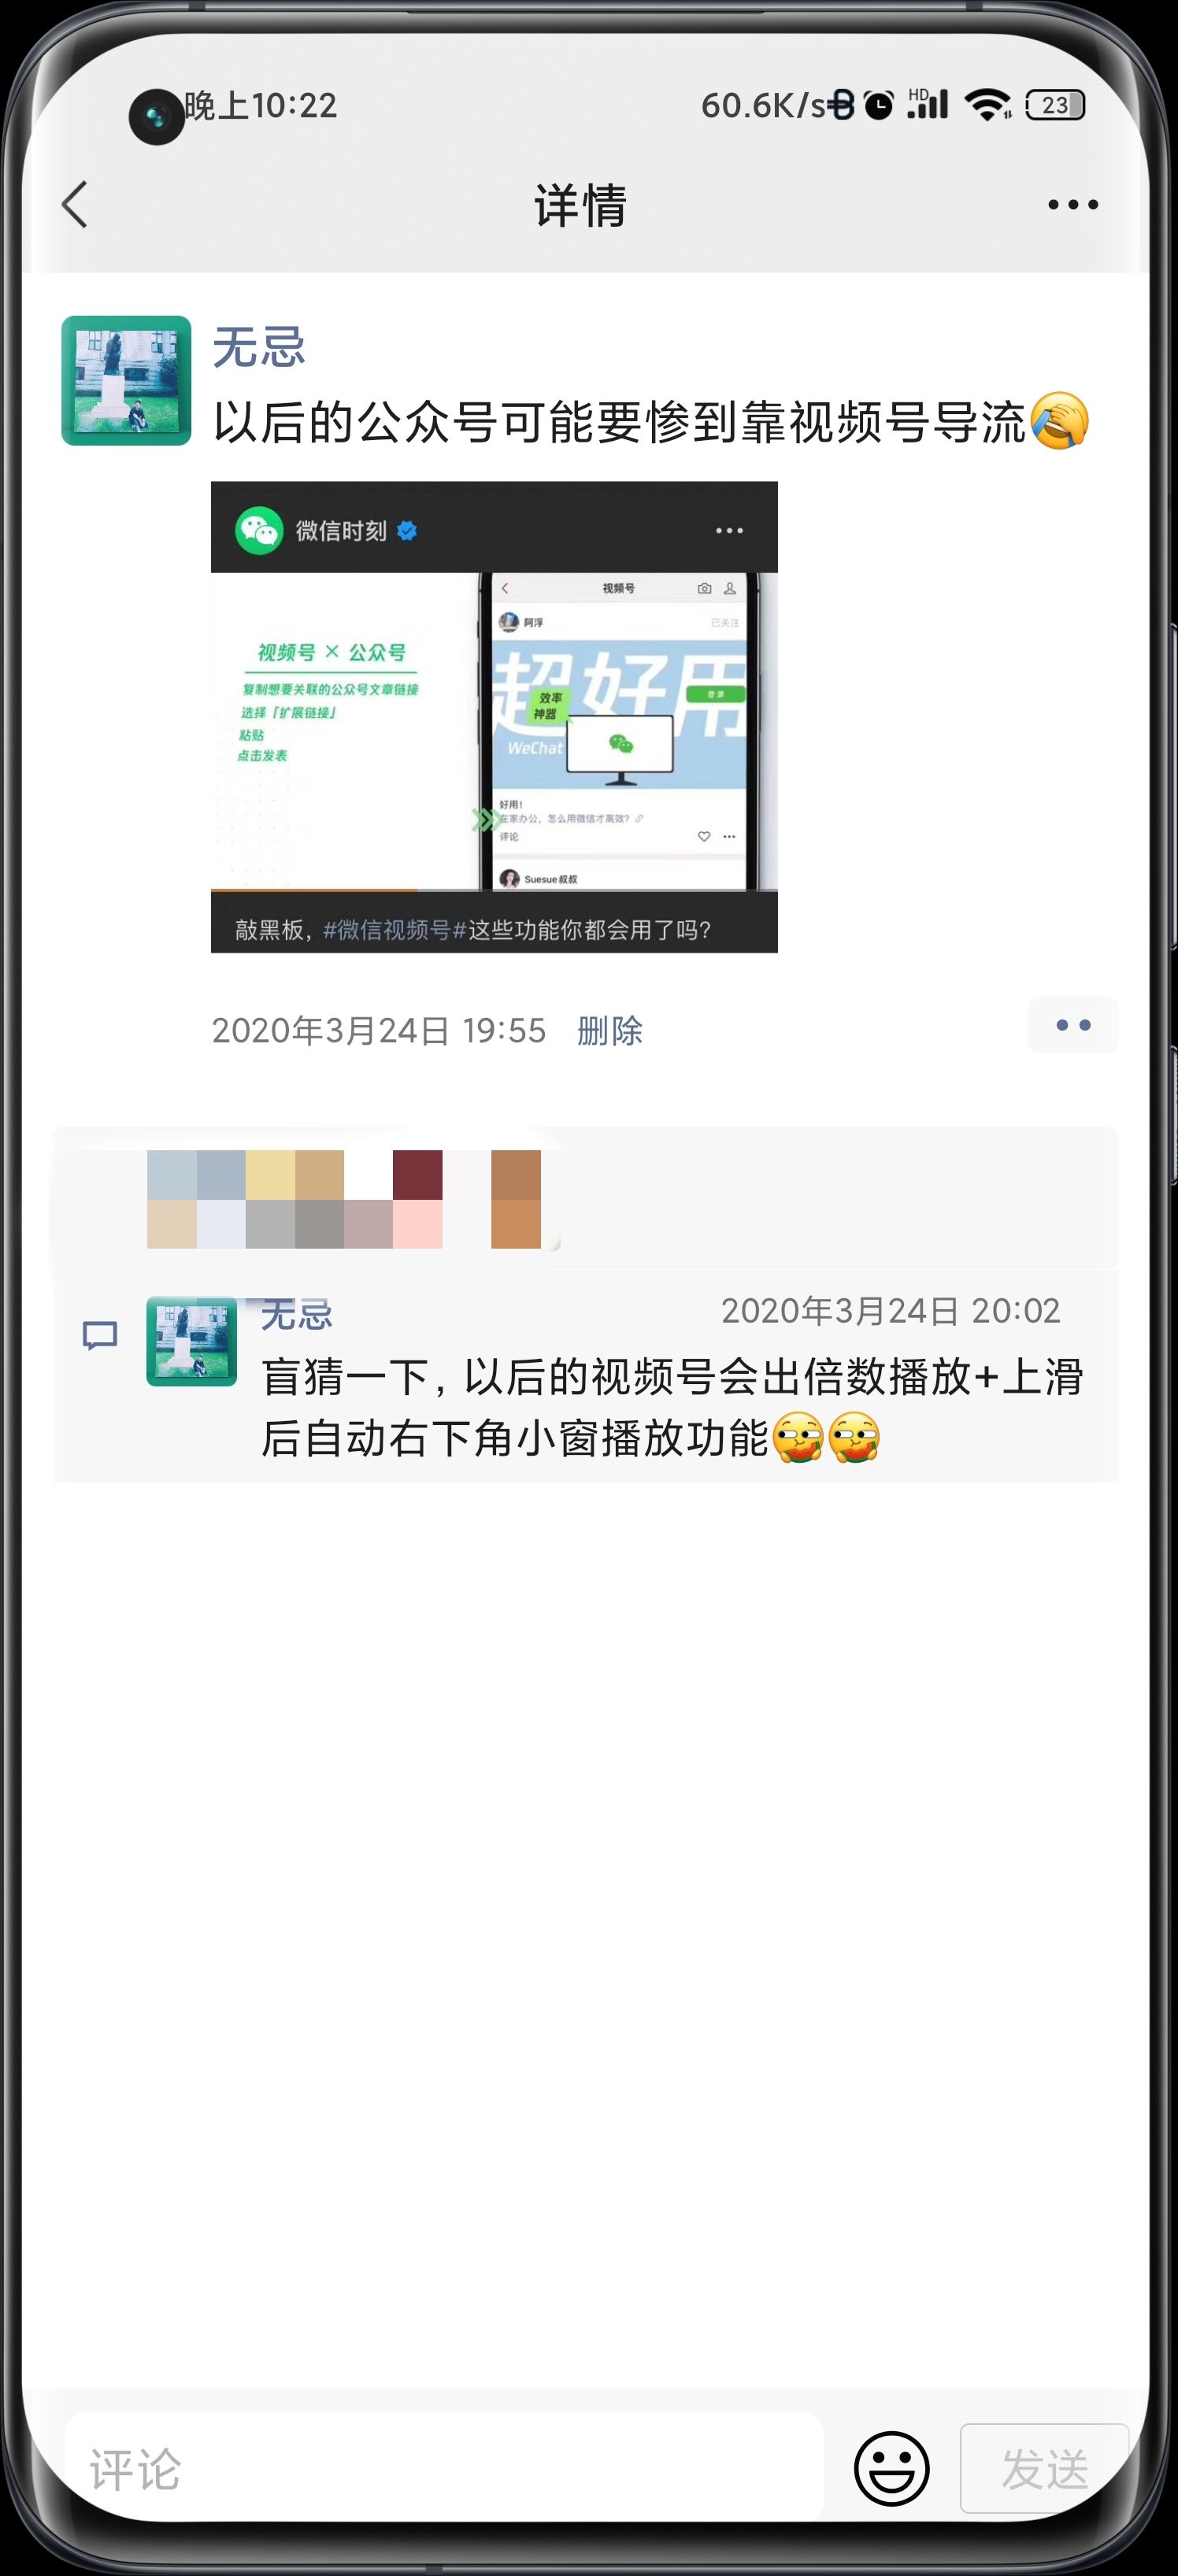This screenshot has height=2576, width=1178.
Task: Tap the 无忌 name in the comment
Action: coord(297,1314)
